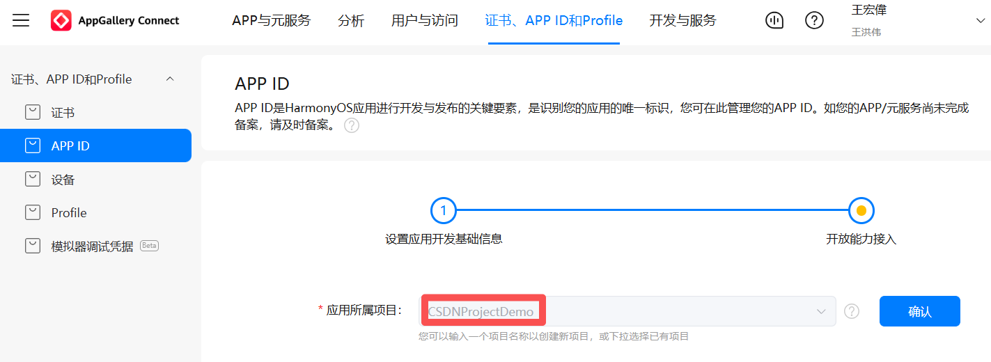Open the APP与元服务 menu

pos(272,21)
